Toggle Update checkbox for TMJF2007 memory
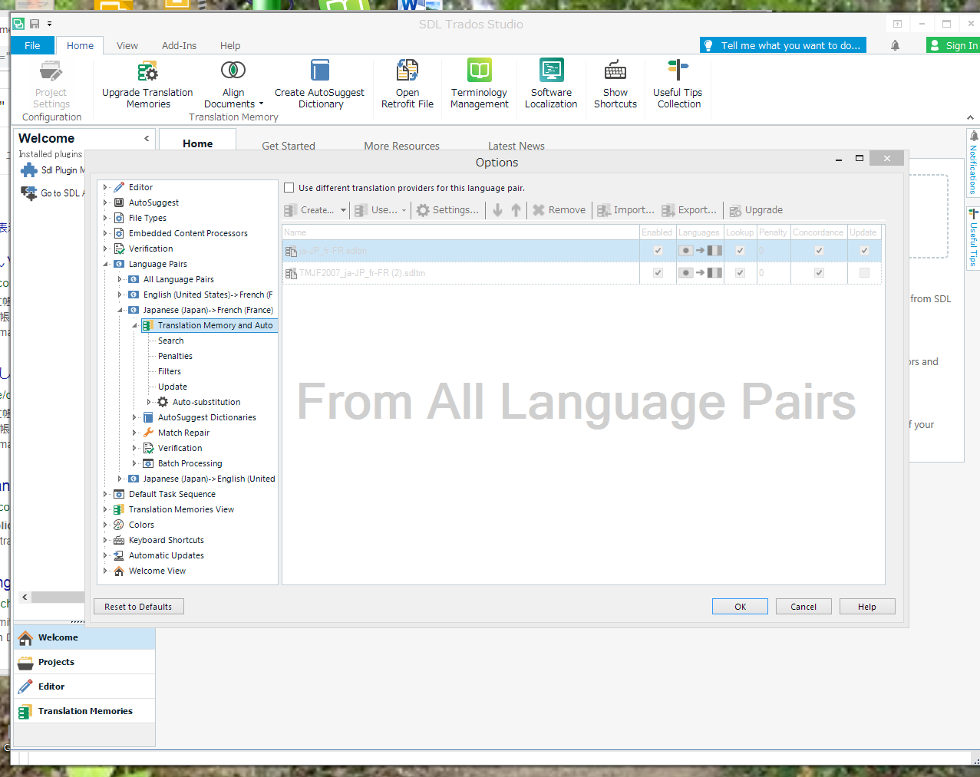This screenshot has height=777, width=980. click(864, 273)
